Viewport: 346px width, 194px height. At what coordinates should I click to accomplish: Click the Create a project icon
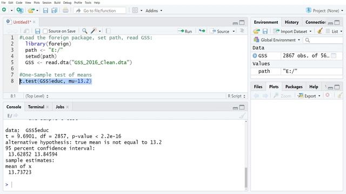click(20, 10)
